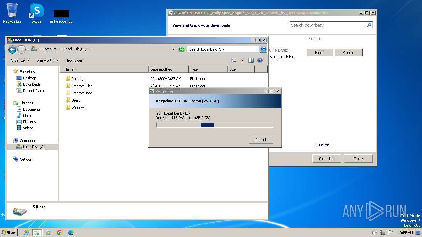Viewport: 422px width, 237px height.
Task: Collapse the Libraries group
Action: (26, 103)
